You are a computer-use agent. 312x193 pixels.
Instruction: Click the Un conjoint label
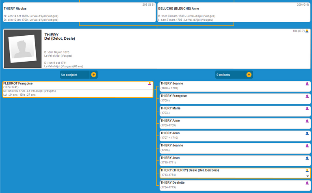[69, 75]
